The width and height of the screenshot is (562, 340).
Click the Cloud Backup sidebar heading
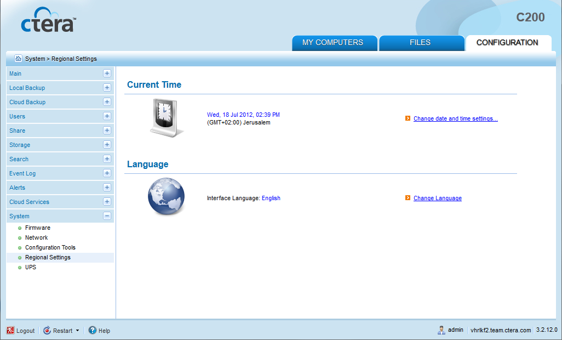click(27, 102)
